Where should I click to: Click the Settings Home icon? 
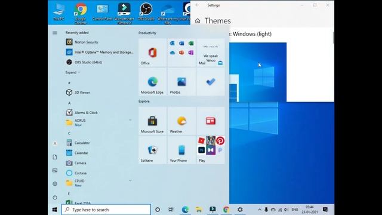pos(198,21)
